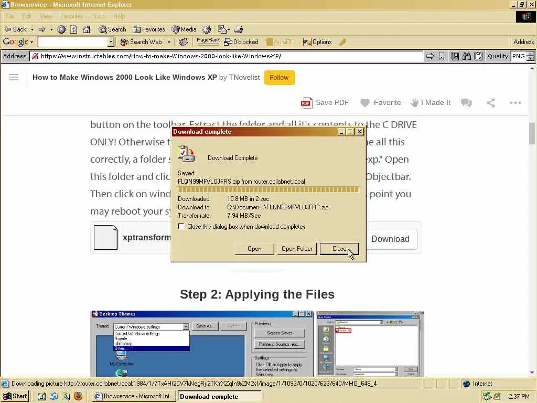
Task: Click the I Made It button
Action: 431,103
